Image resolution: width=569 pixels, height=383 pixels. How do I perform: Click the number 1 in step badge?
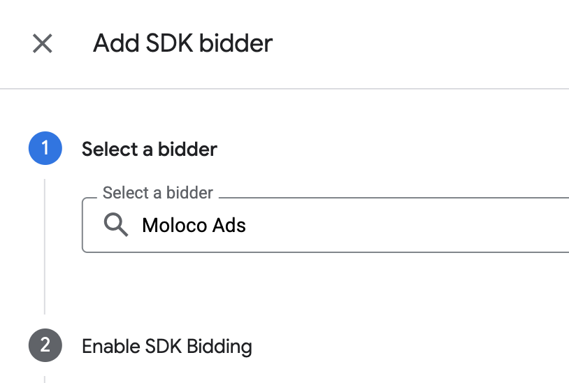tap(45, 149)
